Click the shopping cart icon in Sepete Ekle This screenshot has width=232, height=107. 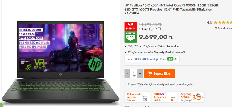pyautogui.click(x=150, y=73)
